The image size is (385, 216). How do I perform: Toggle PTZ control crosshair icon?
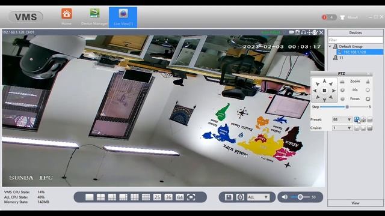pos(309,32)
